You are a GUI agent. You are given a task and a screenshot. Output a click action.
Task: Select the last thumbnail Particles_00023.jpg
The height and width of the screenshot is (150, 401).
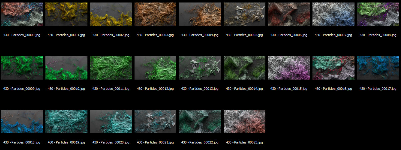(244, 122)
